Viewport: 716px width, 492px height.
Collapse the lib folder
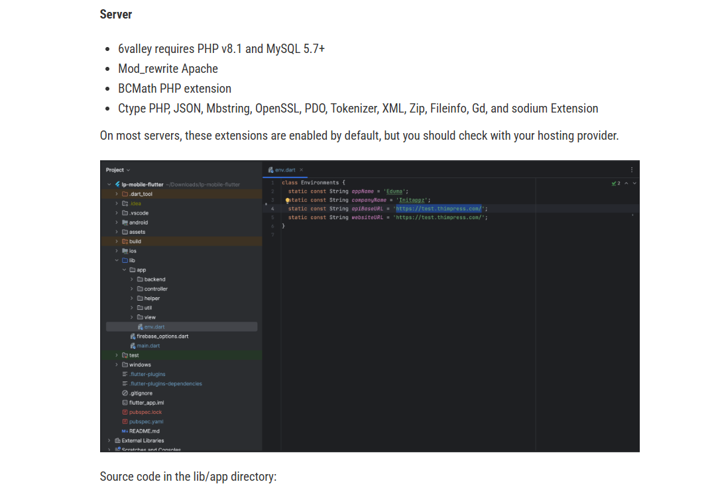coord(117,261)
